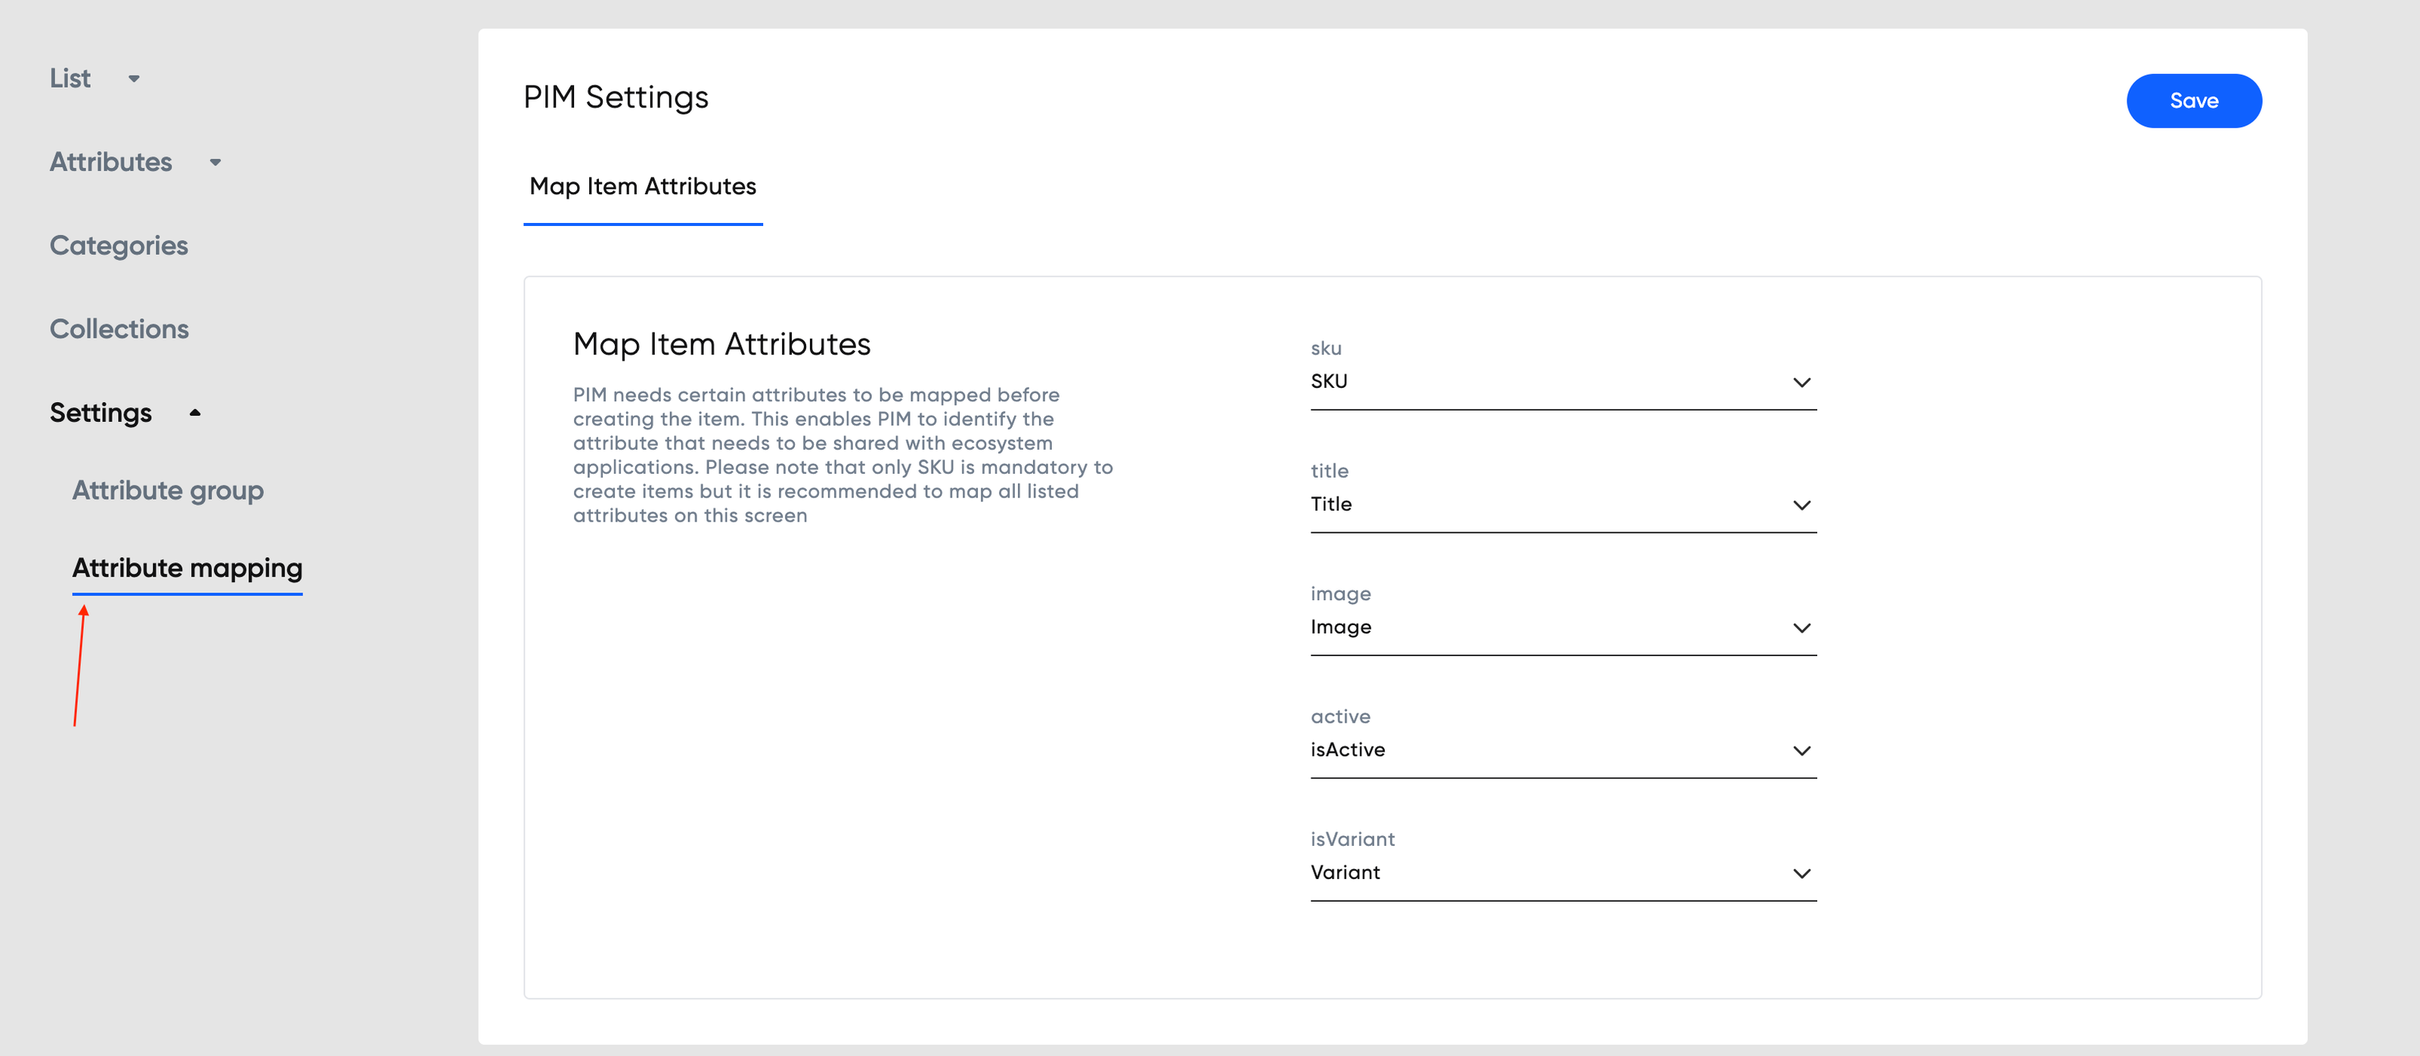This screenshot has height=1056, width=2420.
Task: Open the Title mapping dropdown
Action: click(1563, 505)
